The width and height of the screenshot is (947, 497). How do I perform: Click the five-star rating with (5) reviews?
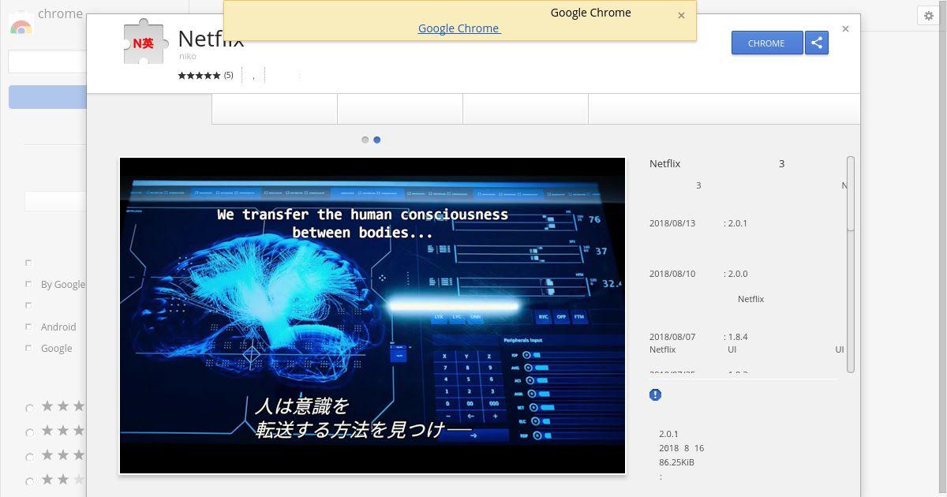point(205,75)
